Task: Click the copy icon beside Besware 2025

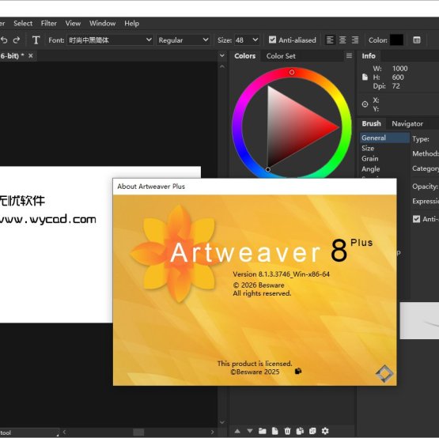Action: [298, 371]
